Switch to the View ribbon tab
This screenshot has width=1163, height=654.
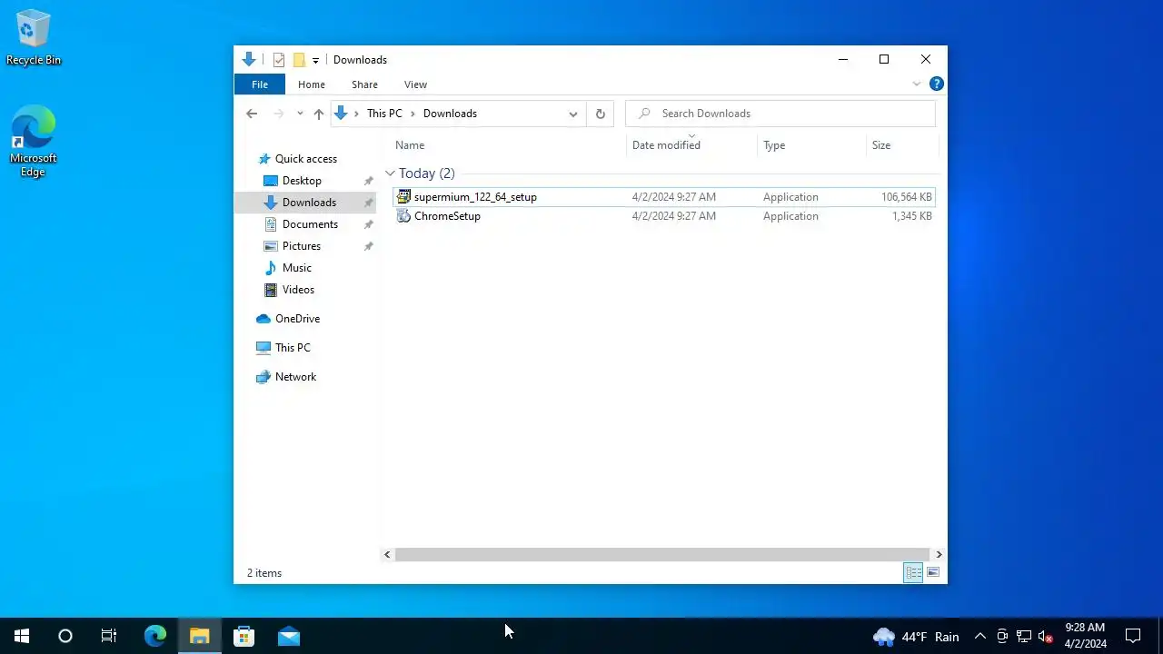click(x=415, y=84)
